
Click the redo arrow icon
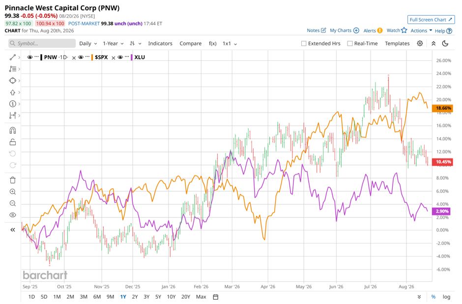(13, 165)
